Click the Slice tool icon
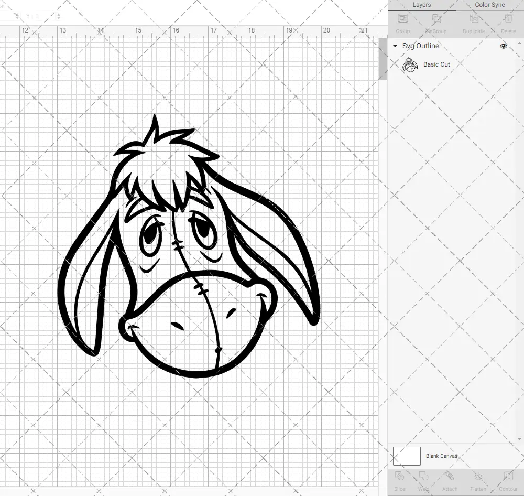 click(x=399, y=476)
